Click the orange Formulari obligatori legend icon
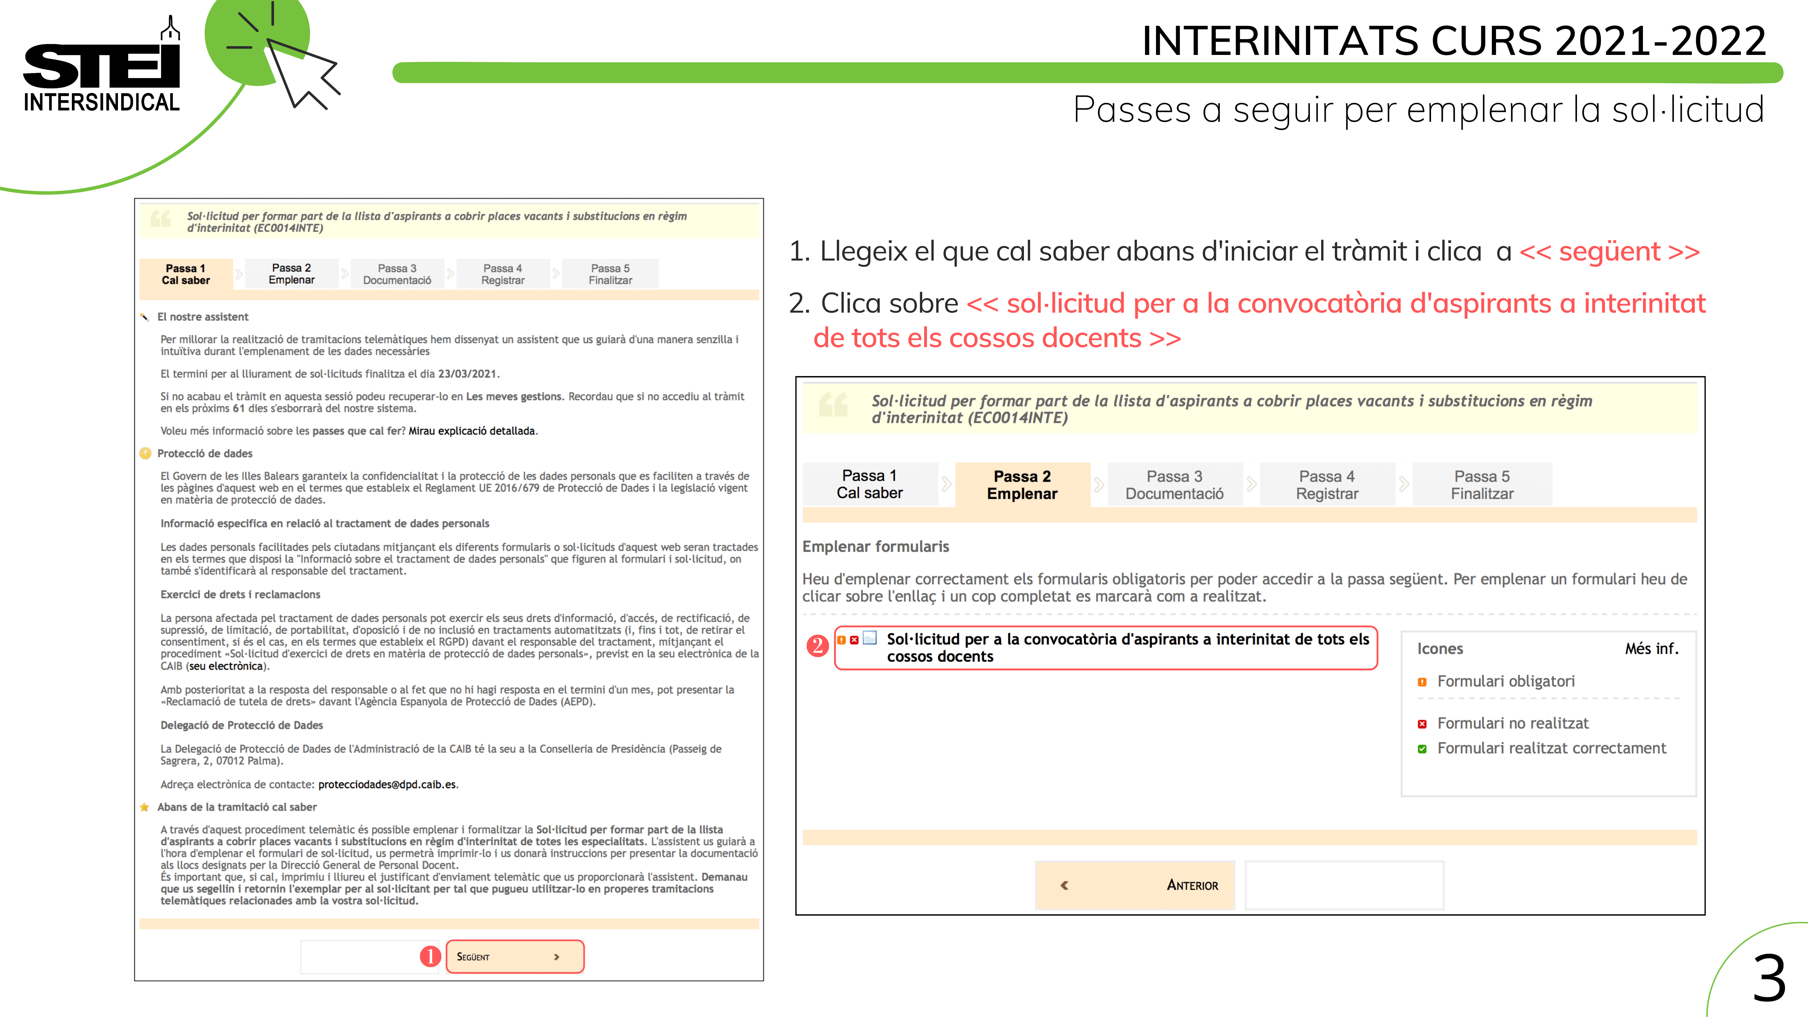Image resolution: width=1808 pixels, height=1017 pixels. (1422, 682)
